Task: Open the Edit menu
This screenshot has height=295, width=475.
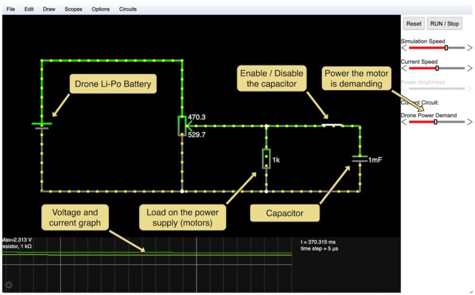Action: click(29, 9)
